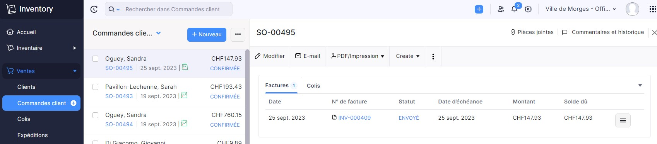
Task: Open the three-dot more actions for SO-00495
Action: coord(433,56)
